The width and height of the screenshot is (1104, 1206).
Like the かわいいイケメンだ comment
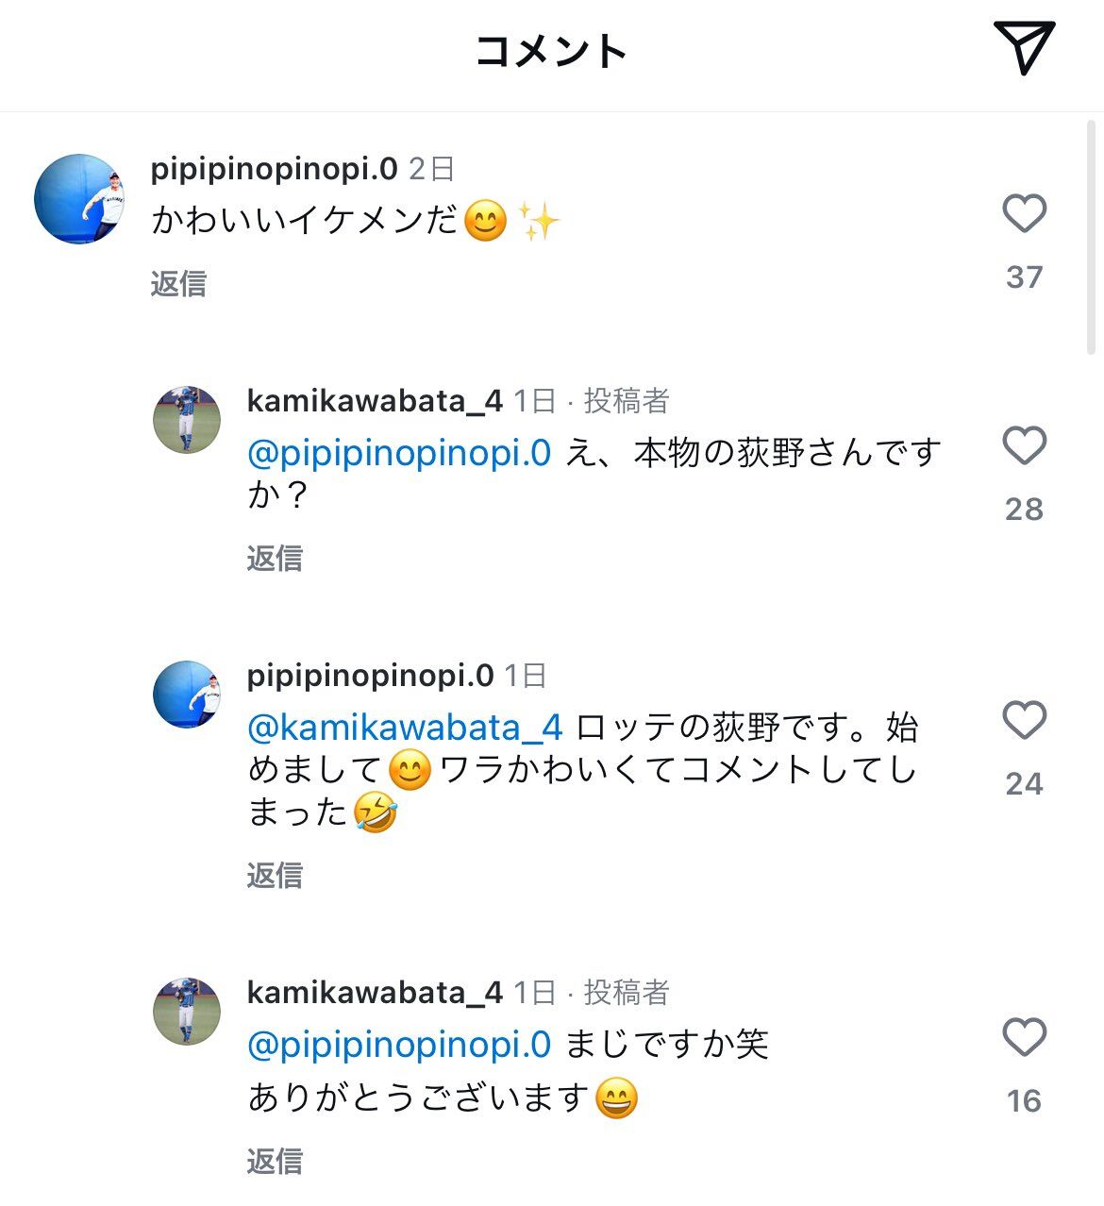pos(1024,214)
